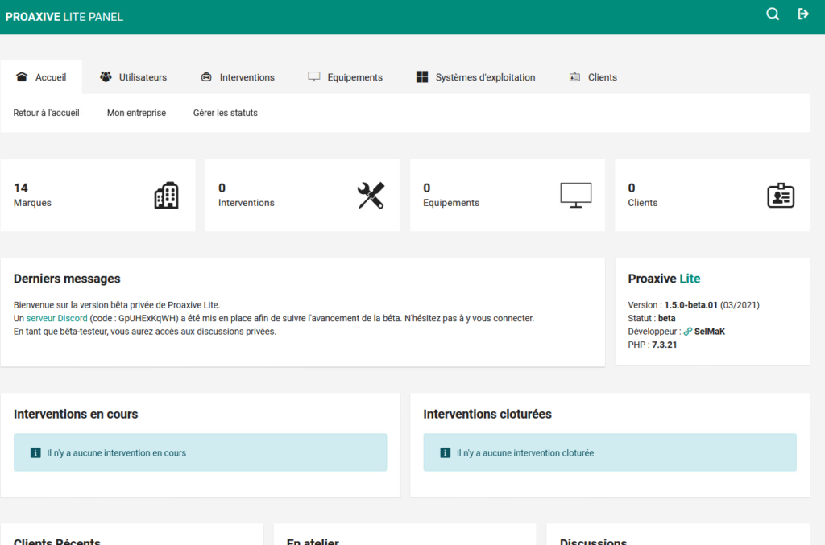Click the link icon beside SelMaK
This screenshot has width=825, height=545.
(688, 332)
